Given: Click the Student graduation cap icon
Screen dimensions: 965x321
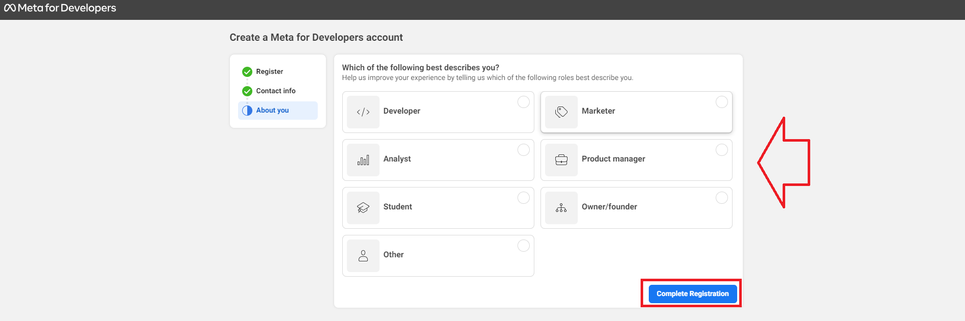Looking at the screenshot, I should [x=363, y=208].
